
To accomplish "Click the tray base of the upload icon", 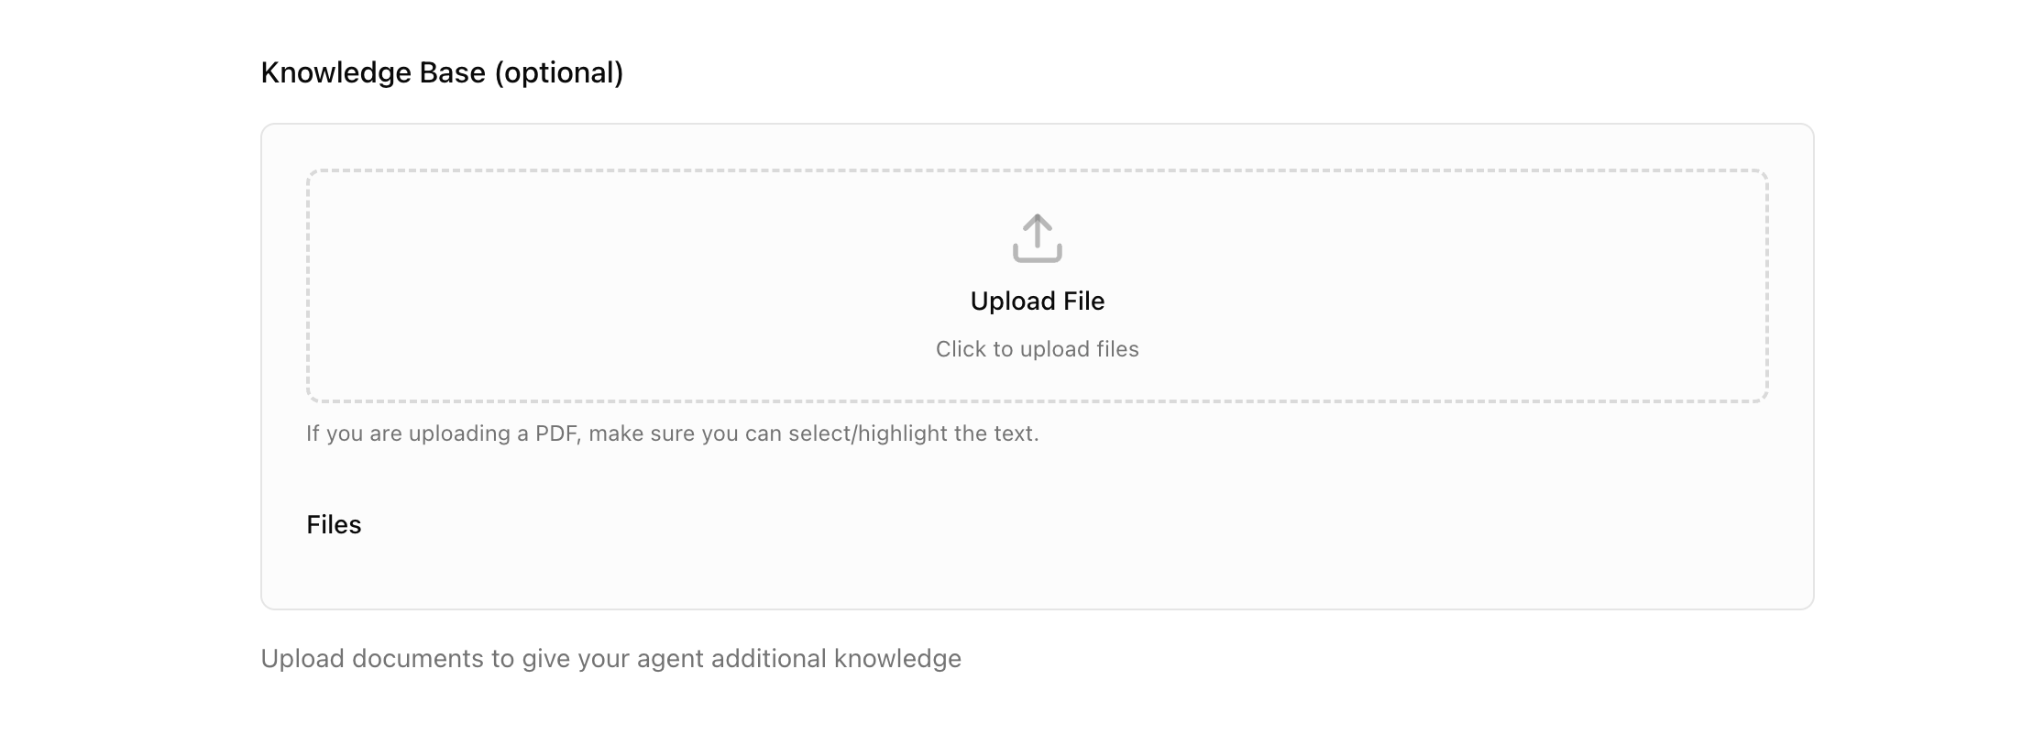I will point(1037,258).
